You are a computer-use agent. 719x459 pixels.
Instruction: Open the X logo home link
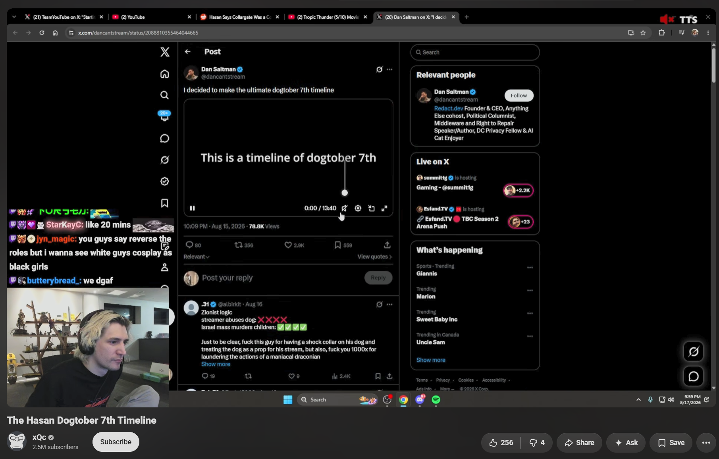[165, 52]
